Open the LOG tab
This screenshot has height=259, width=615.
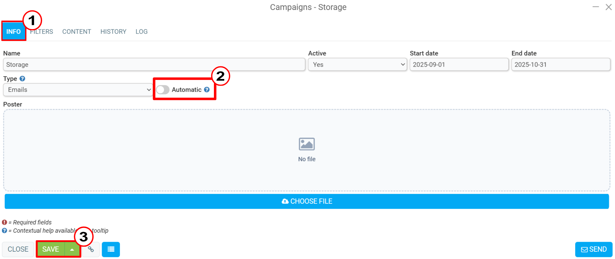point(142,32)
